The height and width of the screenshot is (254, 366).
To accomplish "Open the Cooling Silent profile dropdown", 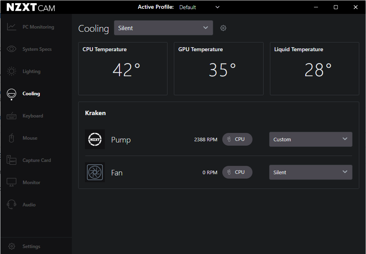I will click(164, 28).
